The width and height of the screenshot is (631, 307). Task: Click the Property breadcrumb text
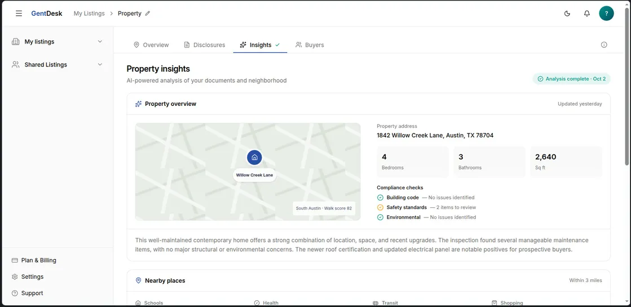(130, 14)
